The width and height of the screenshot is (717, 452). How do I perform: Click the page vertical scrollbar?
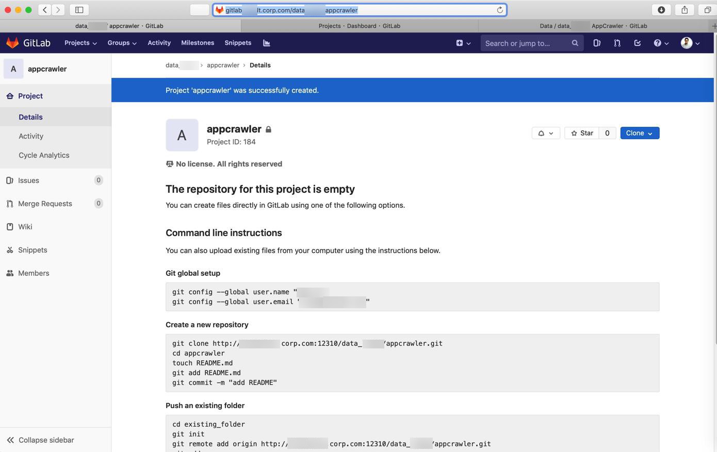pos(715,188)
